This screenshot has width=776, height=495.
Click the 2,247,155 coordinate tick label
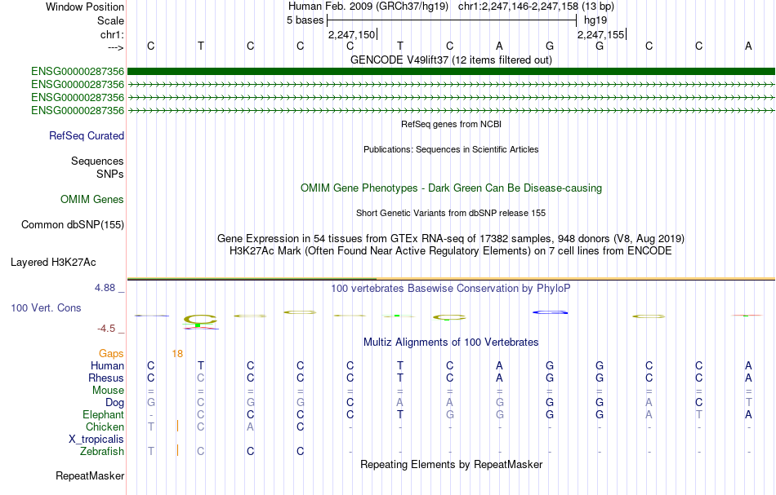click(601, 35)
